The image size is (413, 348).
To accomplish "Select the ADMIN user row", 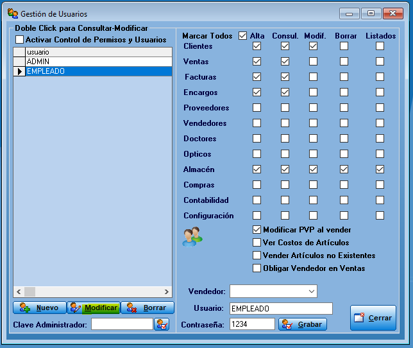I will coord(99,62).
